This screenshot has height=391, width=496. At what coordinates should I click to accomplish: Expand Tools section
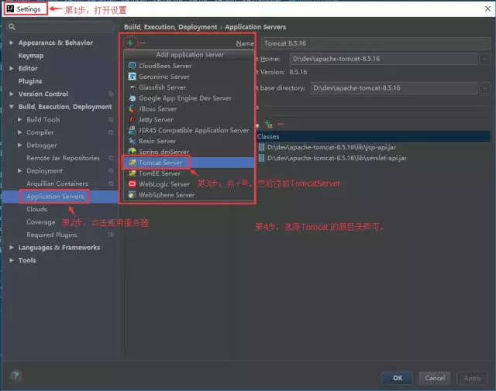12,260
